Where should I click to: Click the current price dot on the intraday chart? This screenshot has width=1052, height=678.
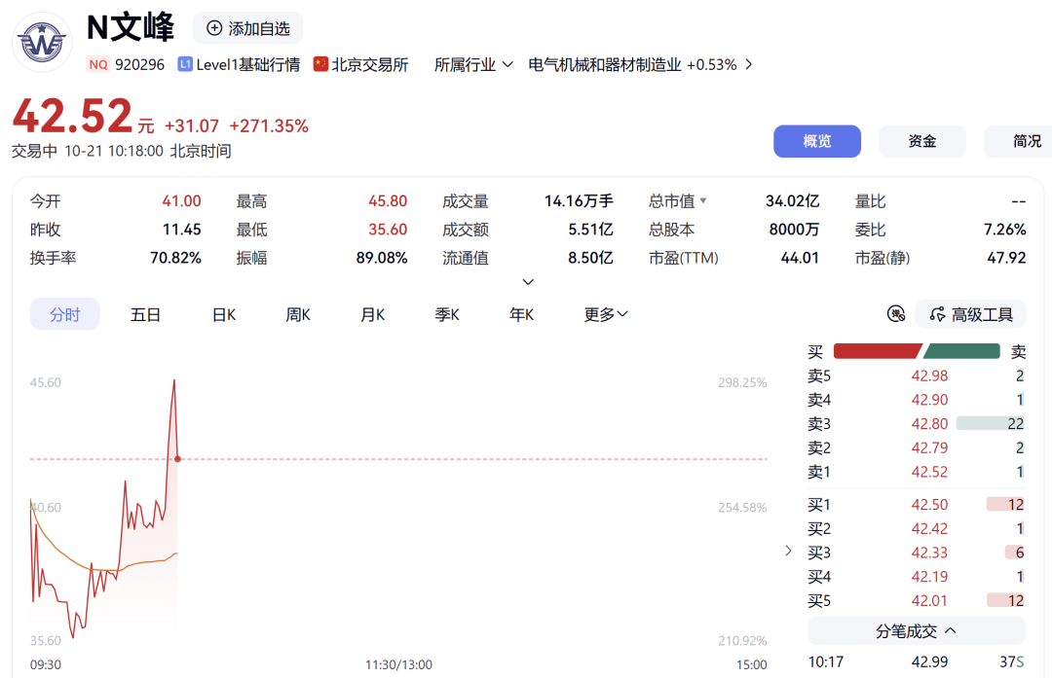pos(178,459)
